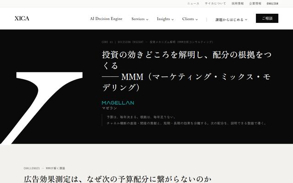
Task: Expand the Services dropdown menu
Action: 140,19
